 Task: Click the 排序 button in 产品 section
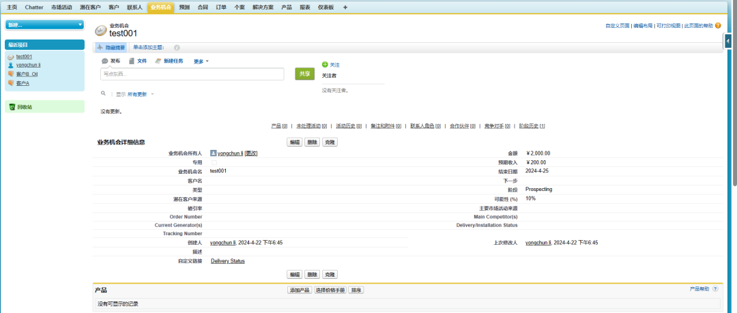click(356, 290)
